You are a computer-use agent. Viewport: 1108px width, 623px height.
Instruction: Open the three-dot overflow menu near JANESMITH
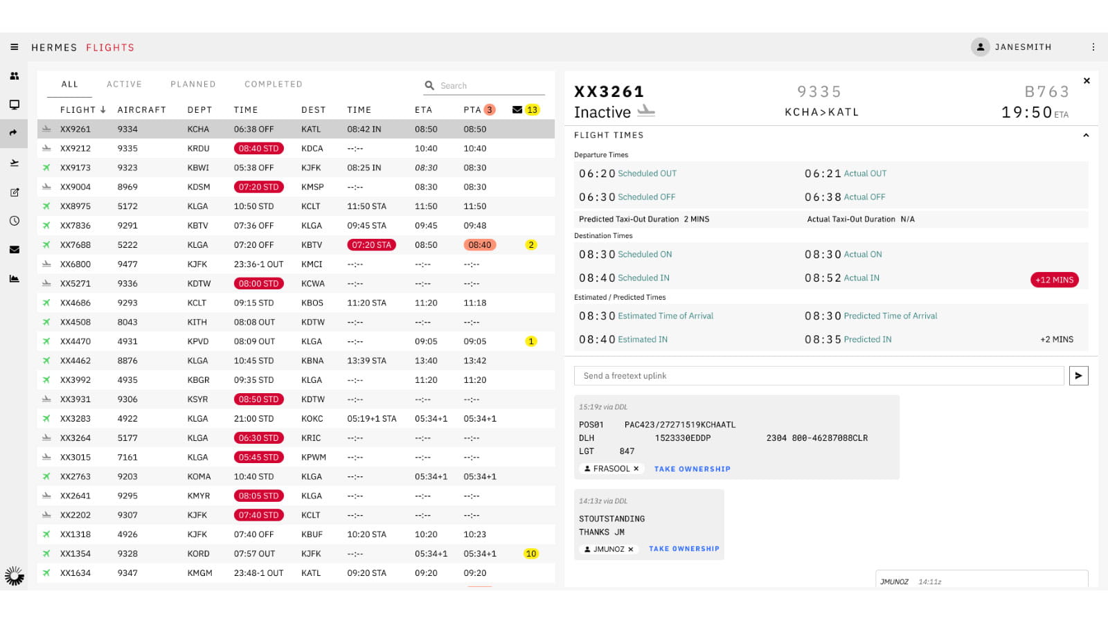(x=1093, y=46)
